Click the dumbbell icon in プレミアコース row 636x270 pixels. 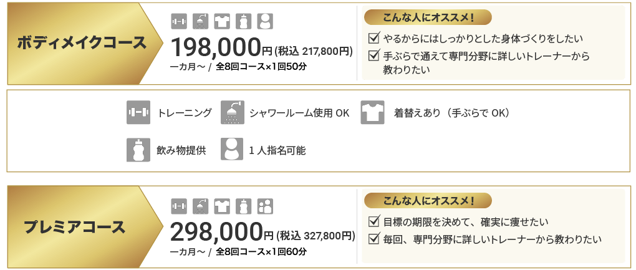click(x=179, y=205)
